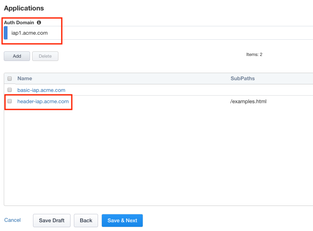313x231 pixels.
Task: Toggle the select-all checkbox in header
Action: (10, 79)
